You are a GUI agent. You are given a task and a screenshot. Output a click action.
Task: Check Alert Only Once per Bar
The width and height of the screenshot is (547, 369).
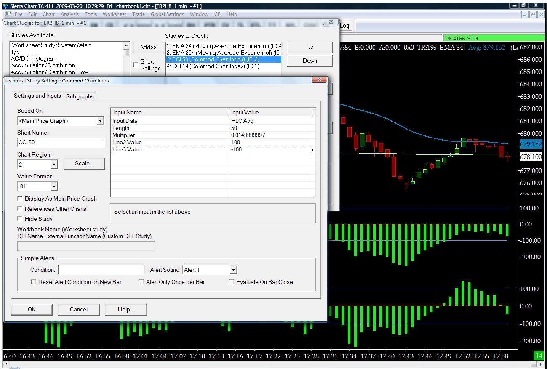[141, 282]
